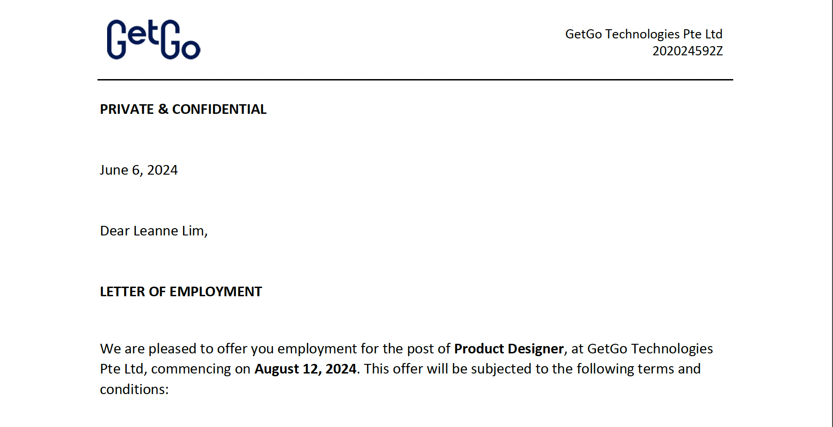Click the registration number 202024592Z
The height and width of the screenshot is (427, 833).
687,51
